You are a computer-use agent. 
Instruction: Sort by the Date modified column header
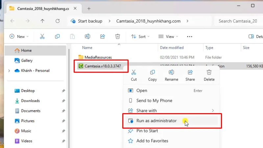tap(172, 48)
